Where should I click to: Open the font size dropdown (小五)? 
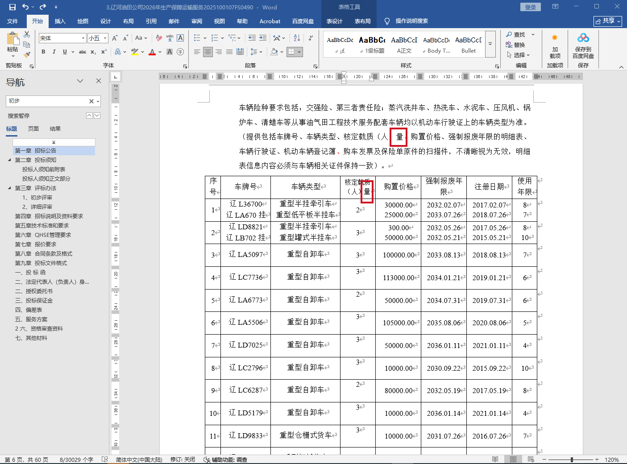point(105,38)
